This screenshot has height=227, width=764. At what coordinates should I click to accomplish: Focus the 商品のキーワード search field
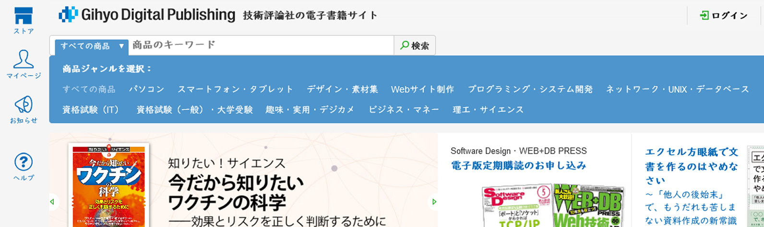(x=262, y=45)
